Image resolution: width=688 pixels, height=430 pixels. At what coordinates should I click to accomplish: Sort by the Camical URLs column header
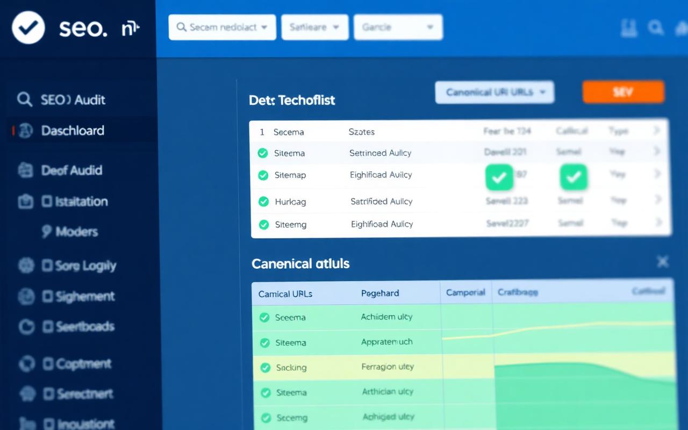pos(285,294)
